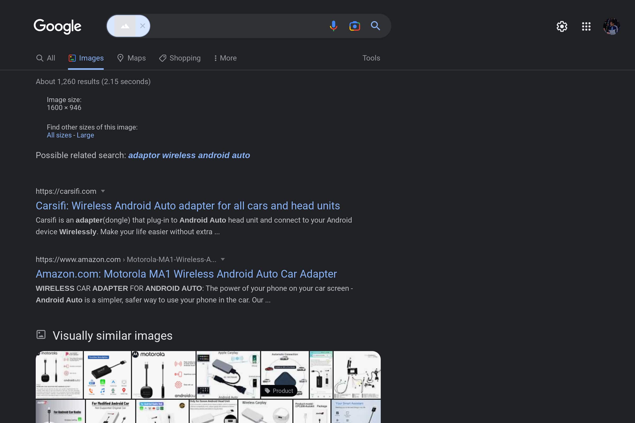The width and height of the screenshot is (635, 423).
Task: Click the magnifying glass search button
Action: [375, 26]
